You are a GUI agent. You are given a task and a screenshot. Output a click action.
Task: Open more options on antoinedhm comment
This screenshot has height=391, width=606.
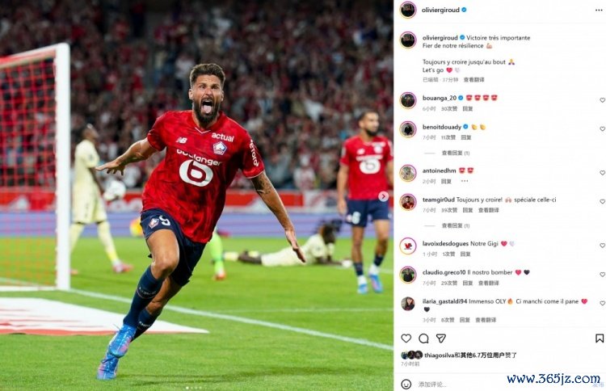click(x=465, y=181)
